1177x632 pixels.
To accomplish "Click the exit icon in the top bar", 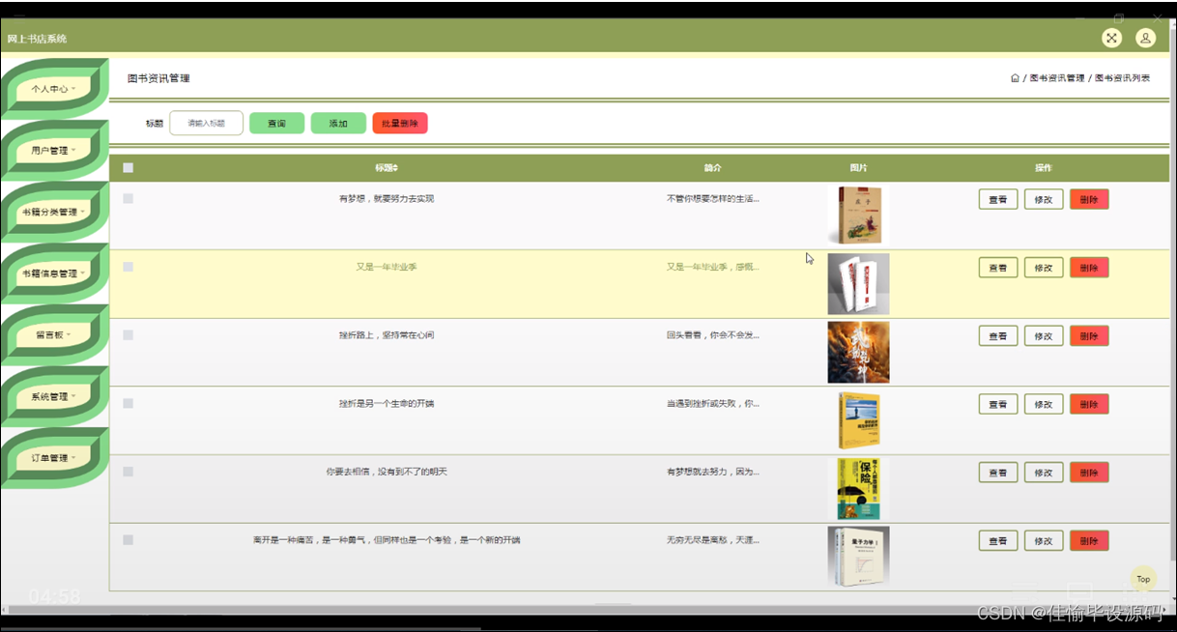I will (x=1111, y=38).
